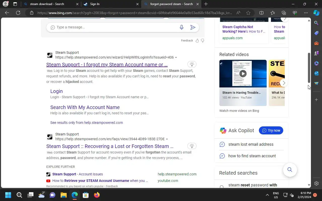Ask Copilot: steam lost email address
Viewport: 322px width, 201px height.
pos(251,144)
